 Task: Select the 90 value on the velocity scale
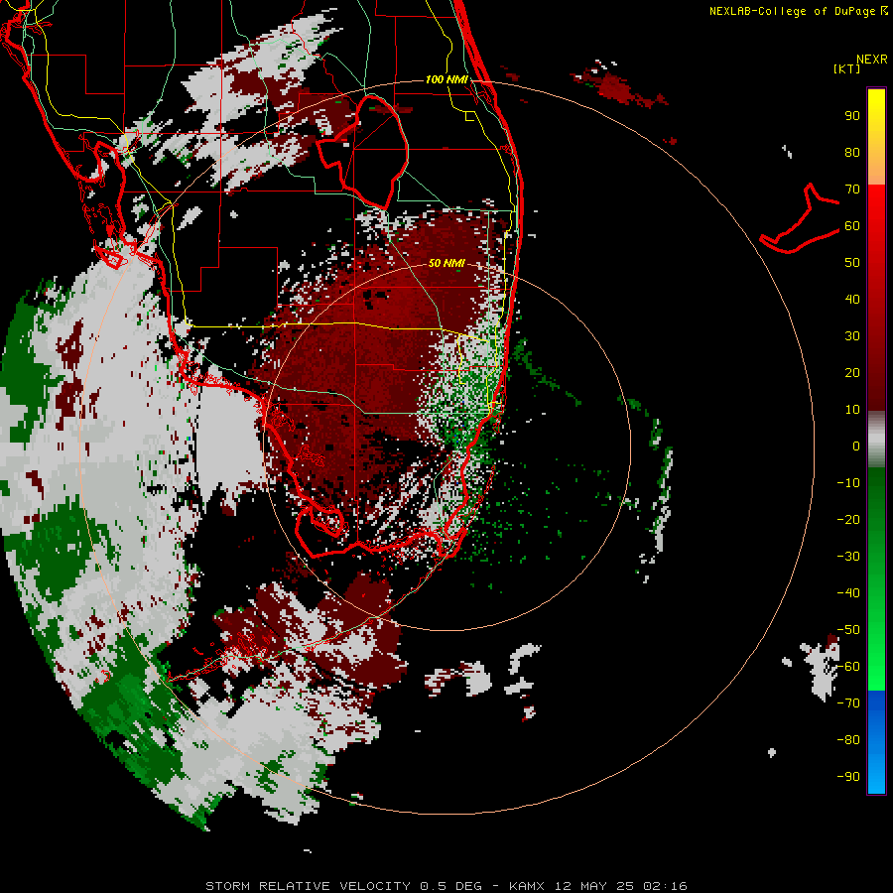[x=852, y=116]
